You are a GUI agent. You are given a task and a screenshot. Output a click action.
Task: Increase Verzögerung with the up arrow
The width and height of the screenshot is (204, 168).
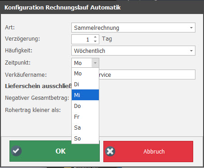point(95,37)
